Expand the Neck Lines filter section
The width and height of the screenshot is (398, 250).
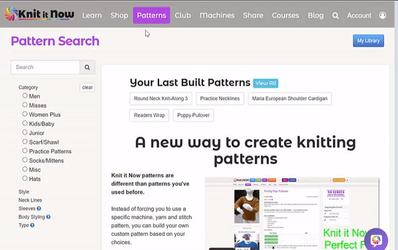tap(31, 200)
